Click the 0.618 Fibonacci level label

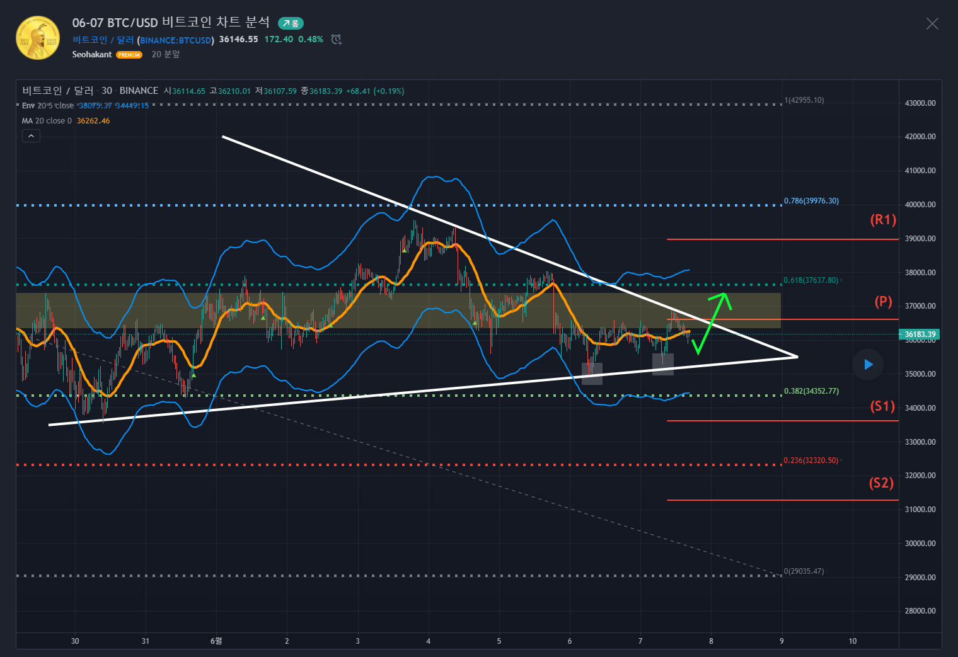click(811, 280)
